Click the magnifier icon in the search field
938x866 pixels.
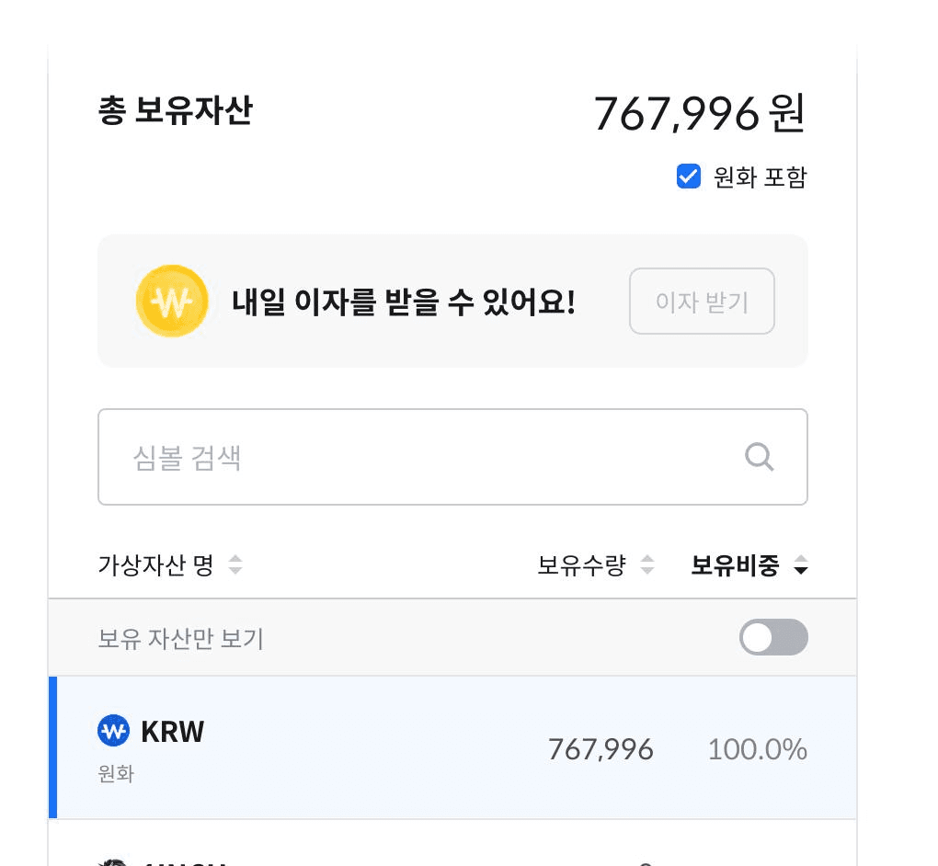tap(760, 457)
